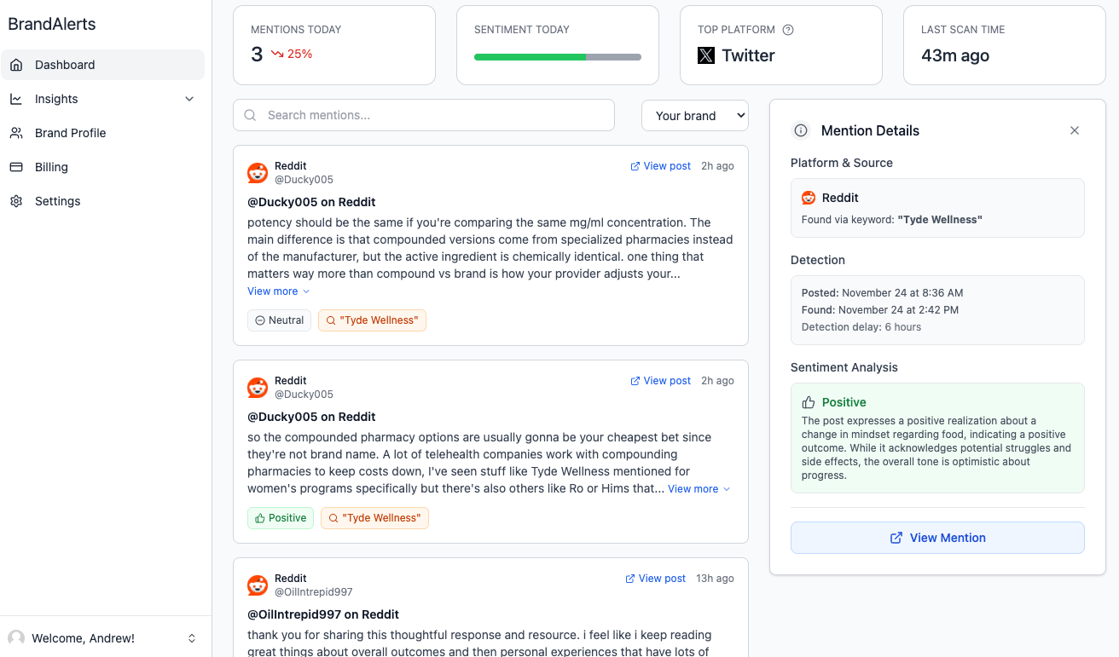This screenshot has height=657, width=1119.
Task: Open the Billing page
Action: click(51, 167)
